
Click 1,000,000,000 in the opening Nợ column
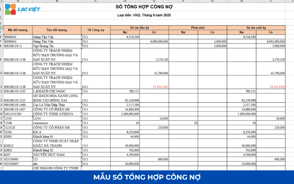pyautogui.click(x=125, y=114)
